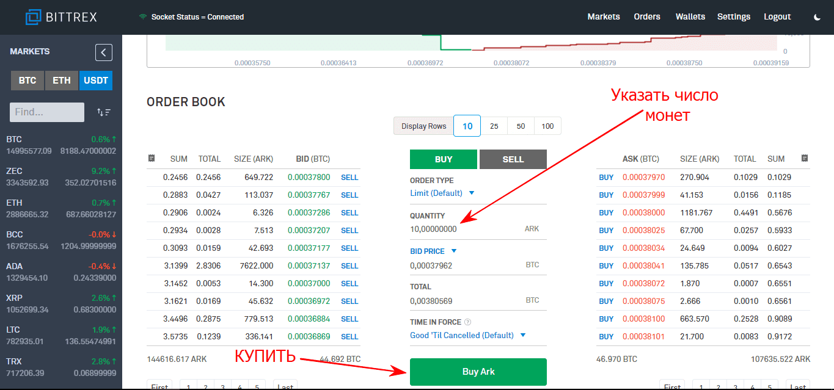The height and width of the screenshot is (390, 834).
Task: Click bid price 0.00037000
Action: point(309,284)
